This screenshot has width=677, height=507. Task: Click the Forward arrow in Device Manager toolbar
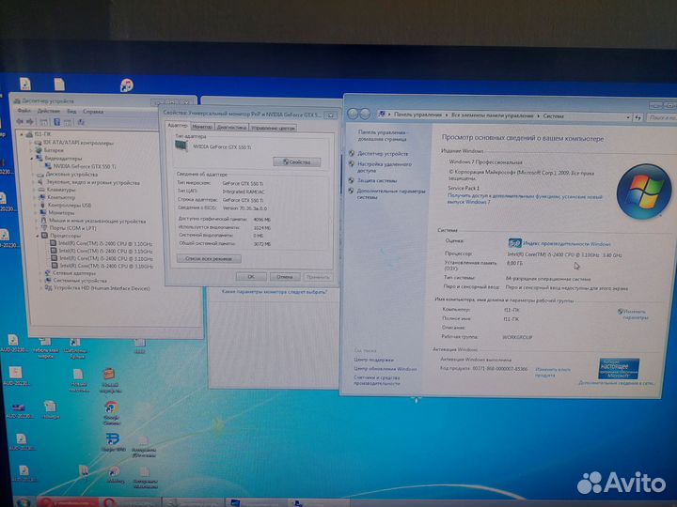30,122
